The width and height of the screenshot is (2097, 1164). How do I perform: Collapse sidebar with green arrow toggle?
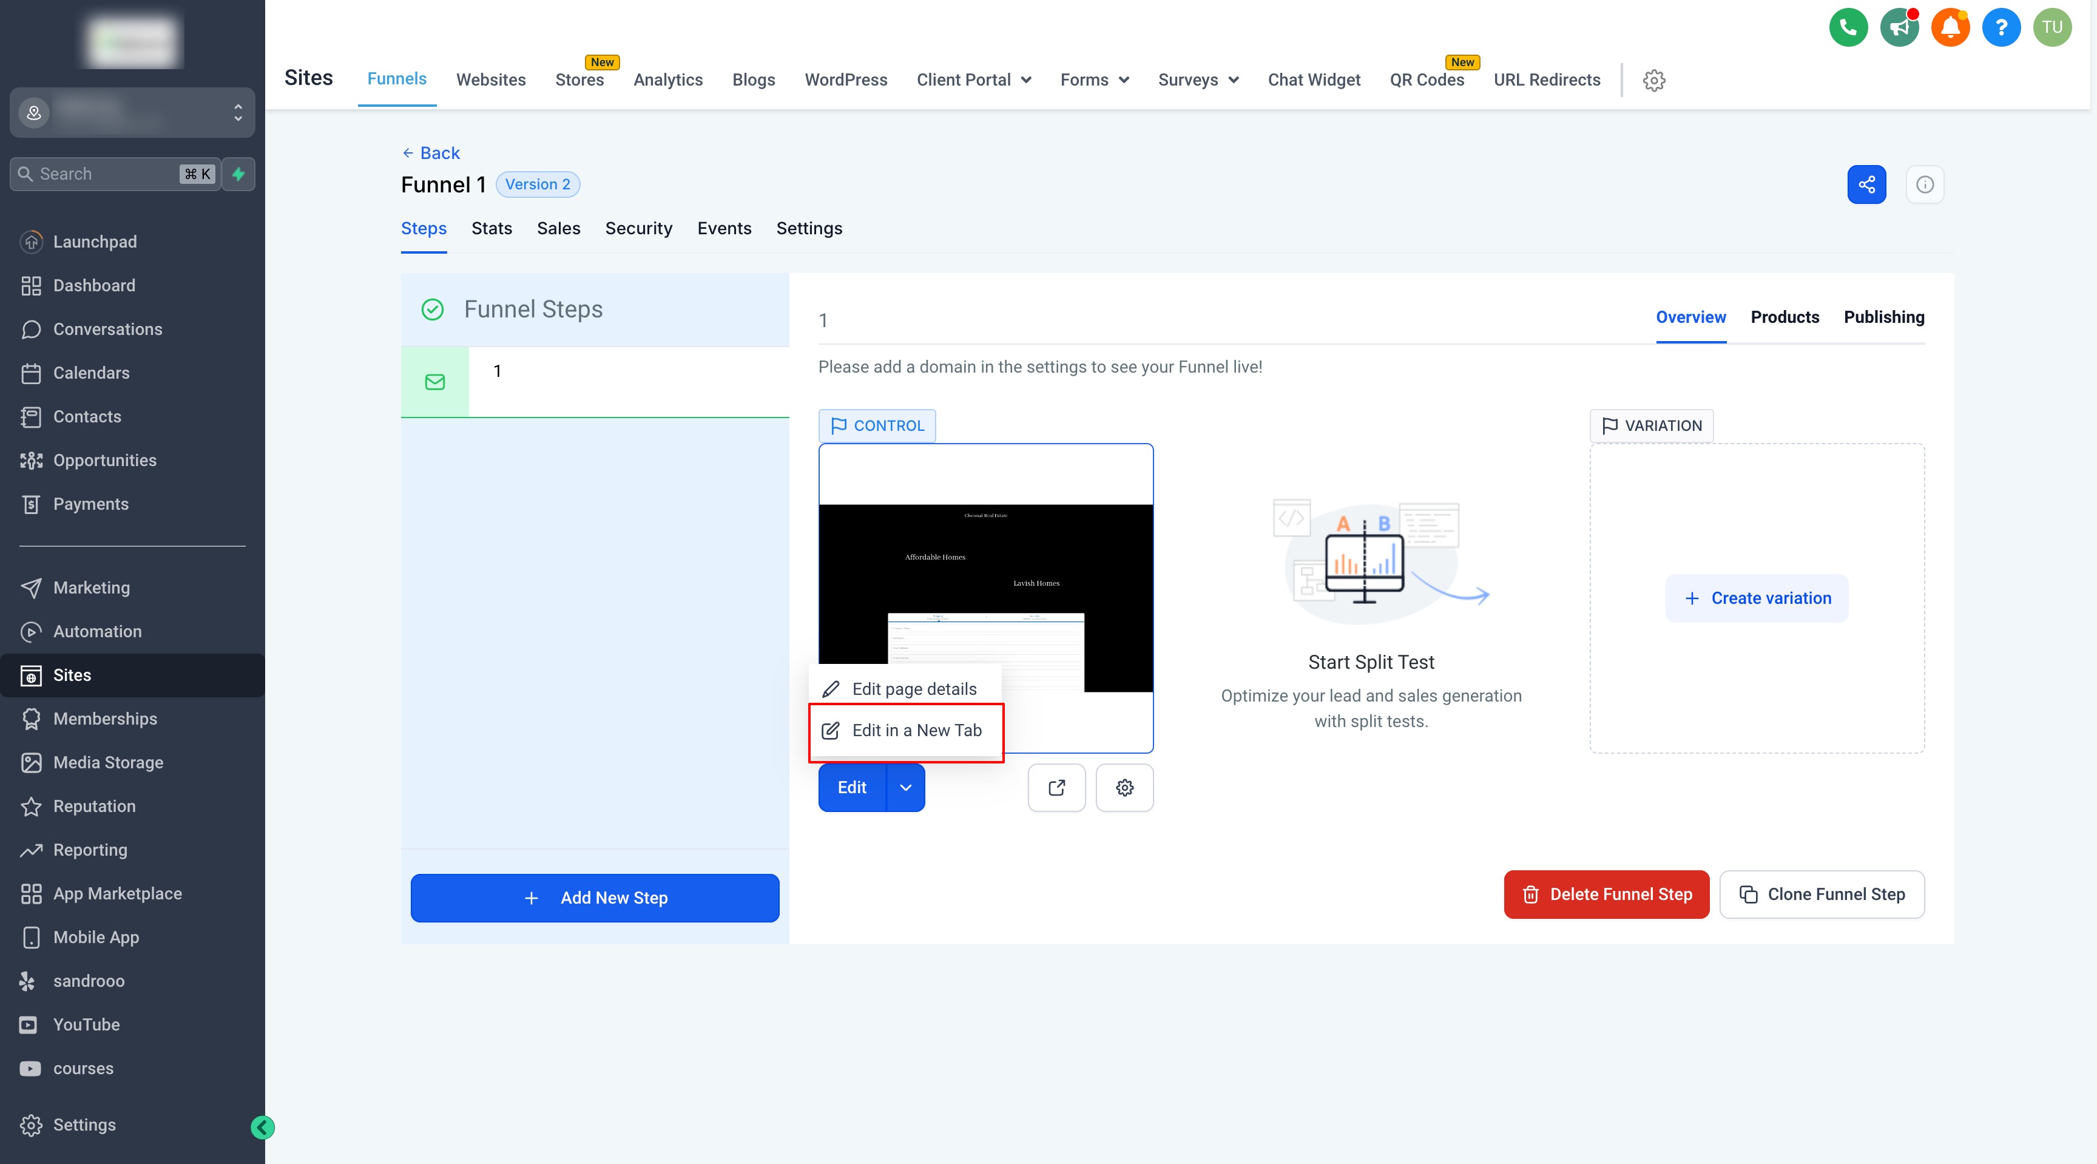coord(262,1128)
